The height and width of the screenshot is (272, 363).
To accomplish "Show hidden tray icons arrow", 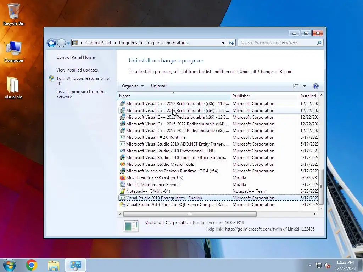I will click(x=310, y=265).
